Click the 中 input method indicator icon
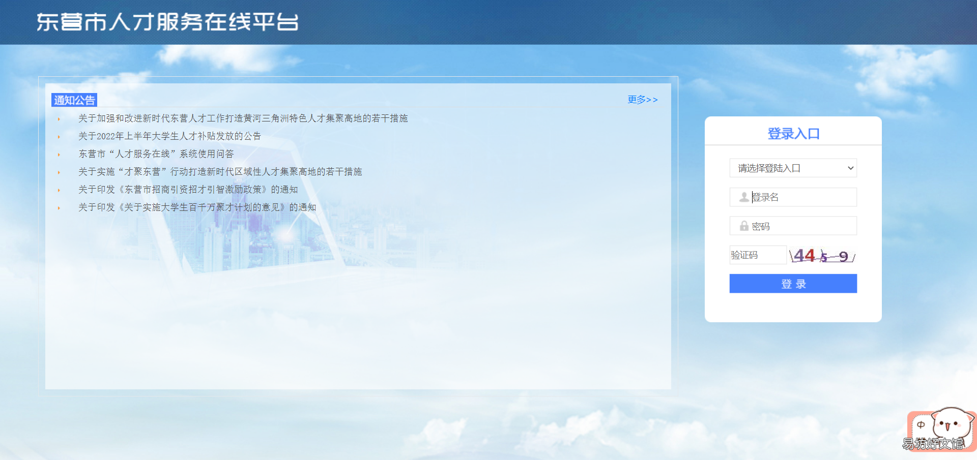 (921, 425)
